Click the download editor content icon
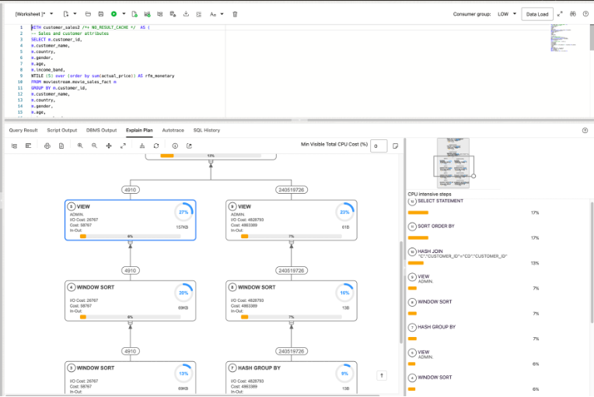 pyautogui.click(x=186, y=14)
